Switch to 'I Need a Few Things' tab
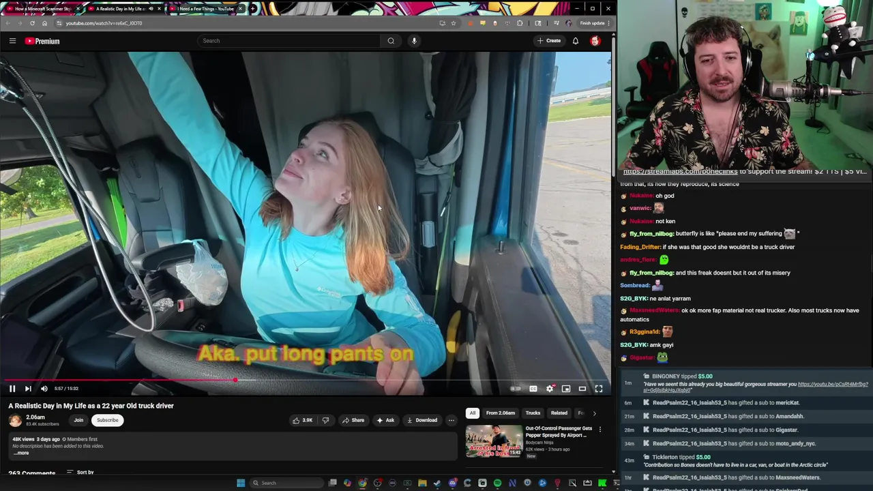 coord(205,9)
